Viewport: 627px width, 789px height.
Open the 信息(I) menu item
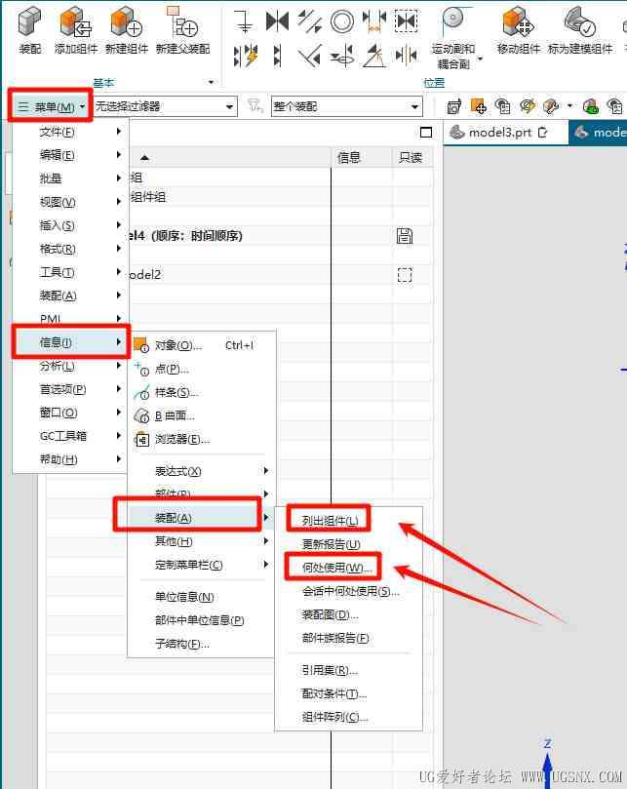click(x=70, y=342)
